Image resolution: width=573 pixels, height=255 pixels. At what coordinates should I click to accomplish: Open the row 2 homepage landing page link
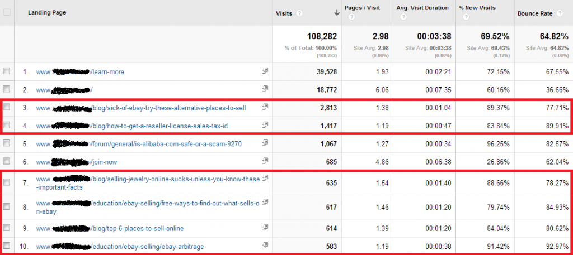coord(65,89)
